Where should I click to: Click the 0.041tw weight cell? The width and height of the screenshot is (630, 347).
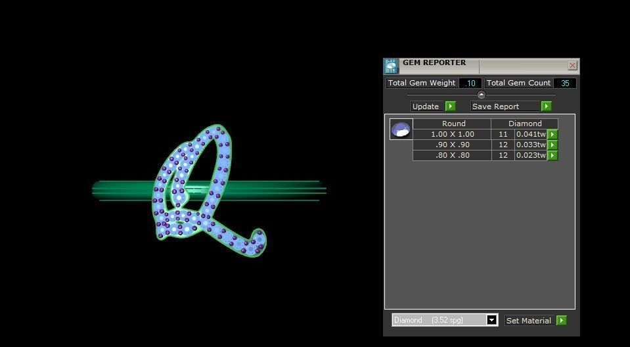tap(531, 134)
